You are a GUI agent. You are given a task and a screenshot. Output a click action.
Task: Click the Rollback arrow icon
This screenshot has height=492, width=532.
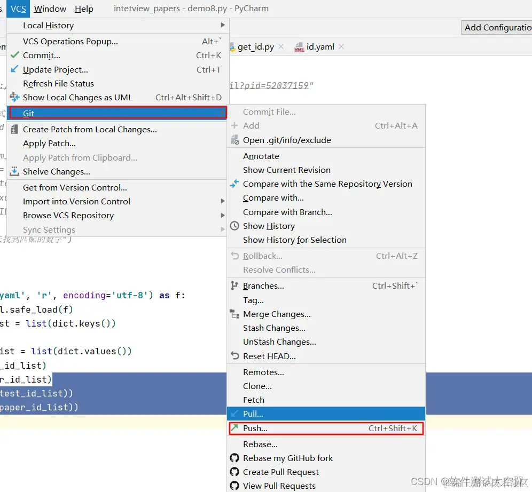point(235,256)
